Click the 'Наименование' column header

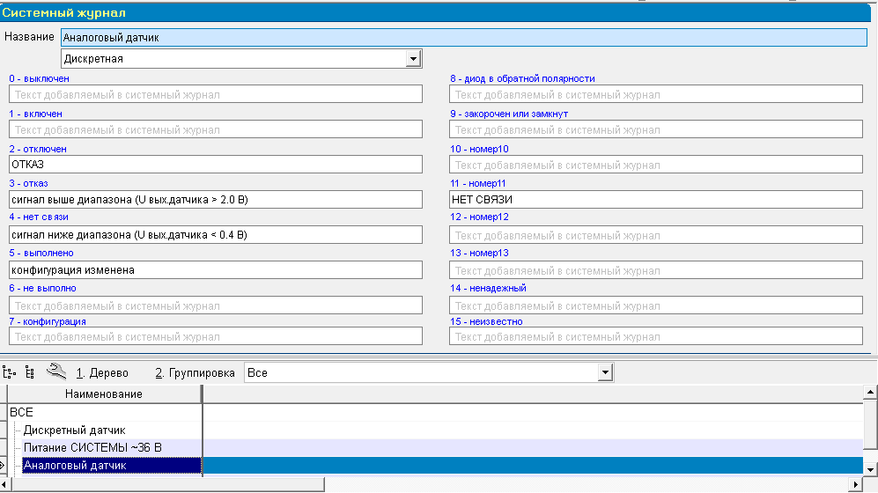click(104, 394)
